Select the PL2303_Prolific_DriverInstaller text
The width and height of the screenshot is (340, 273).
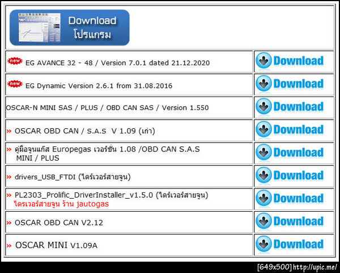(x=111, y=195)
